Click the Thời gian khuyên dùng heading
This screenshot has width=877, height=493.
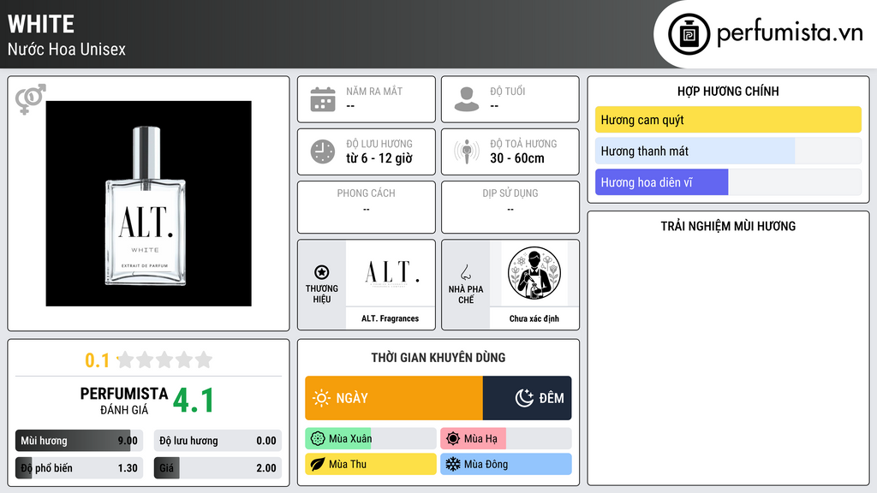click(438, 358)
